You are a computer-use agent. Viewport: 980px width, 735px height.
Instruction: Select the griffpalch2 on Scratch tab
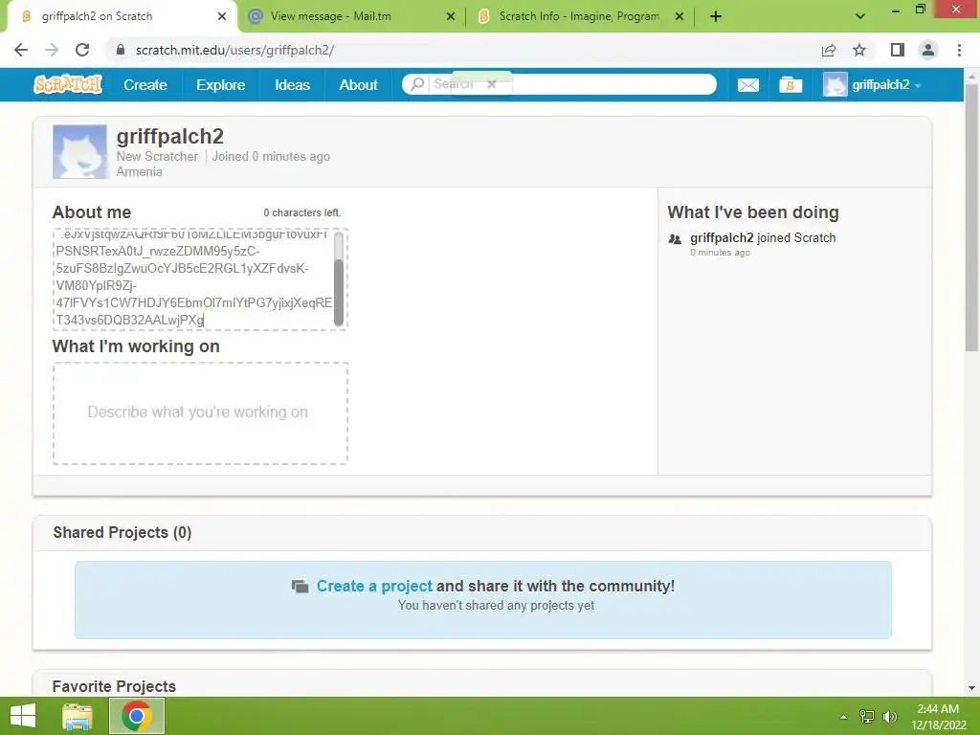[x=123, y=16]
